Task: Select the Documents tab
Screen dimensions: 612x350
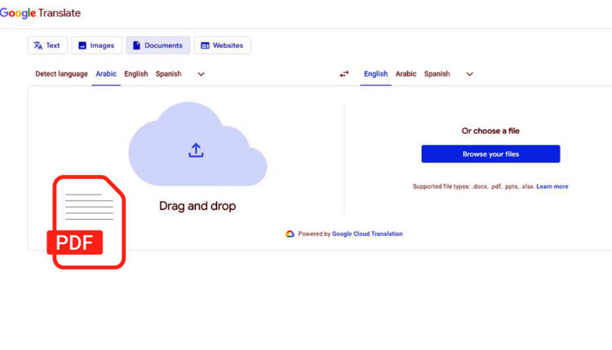Action: click(157, 46)
